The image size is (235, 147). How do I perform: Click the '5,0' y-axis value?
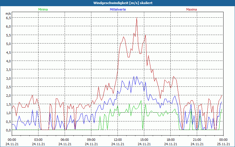(x=9, y=44)
